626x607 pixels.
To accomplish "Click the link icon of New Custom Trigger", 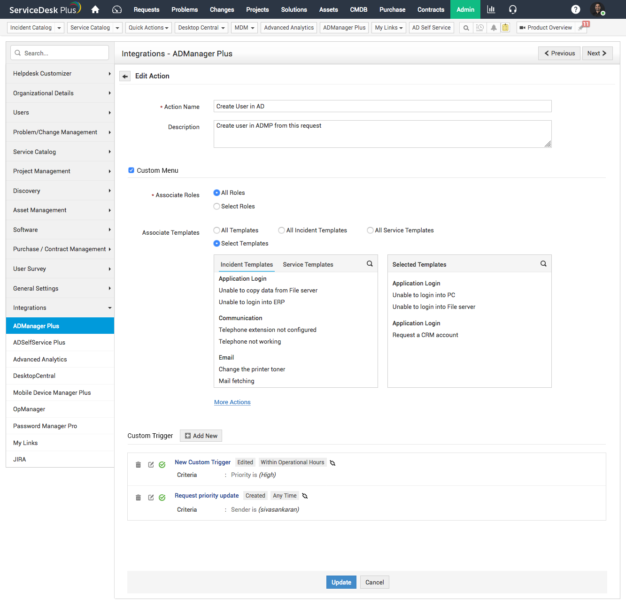I will pyautogui.click(x=332, y=463).
